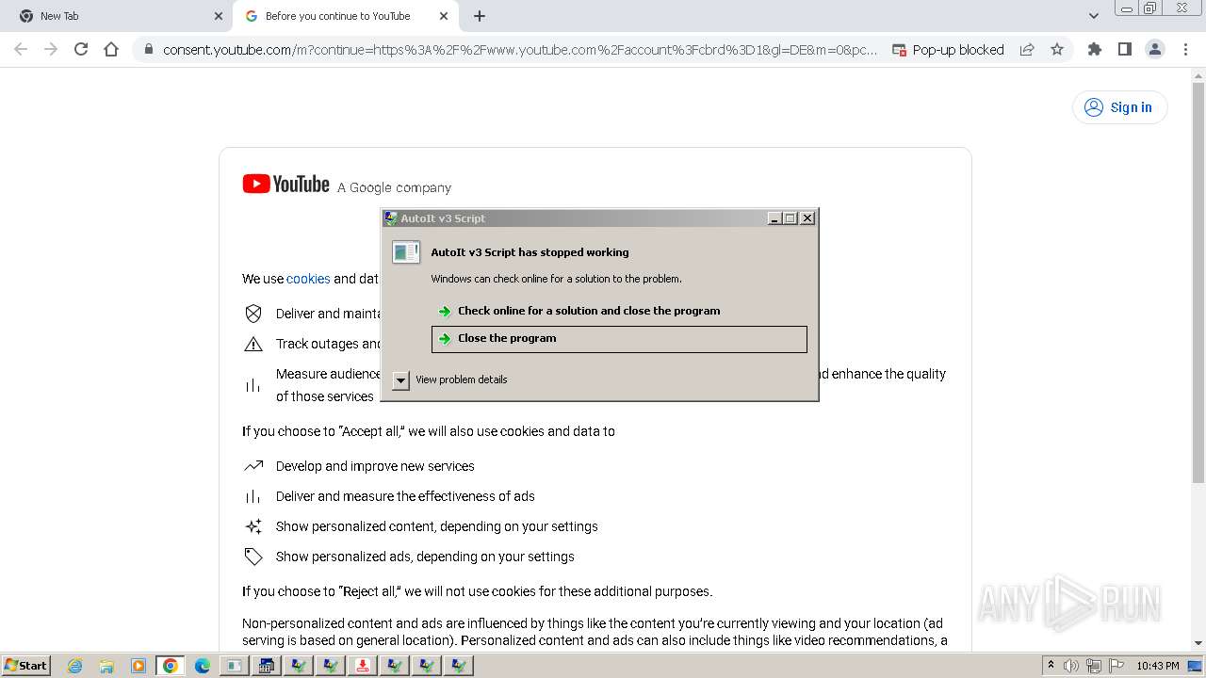Image resolution: width=1206 pixels, height=678 pixels.
Task: Follow the cookies link
Action: [x=308, y=279]
